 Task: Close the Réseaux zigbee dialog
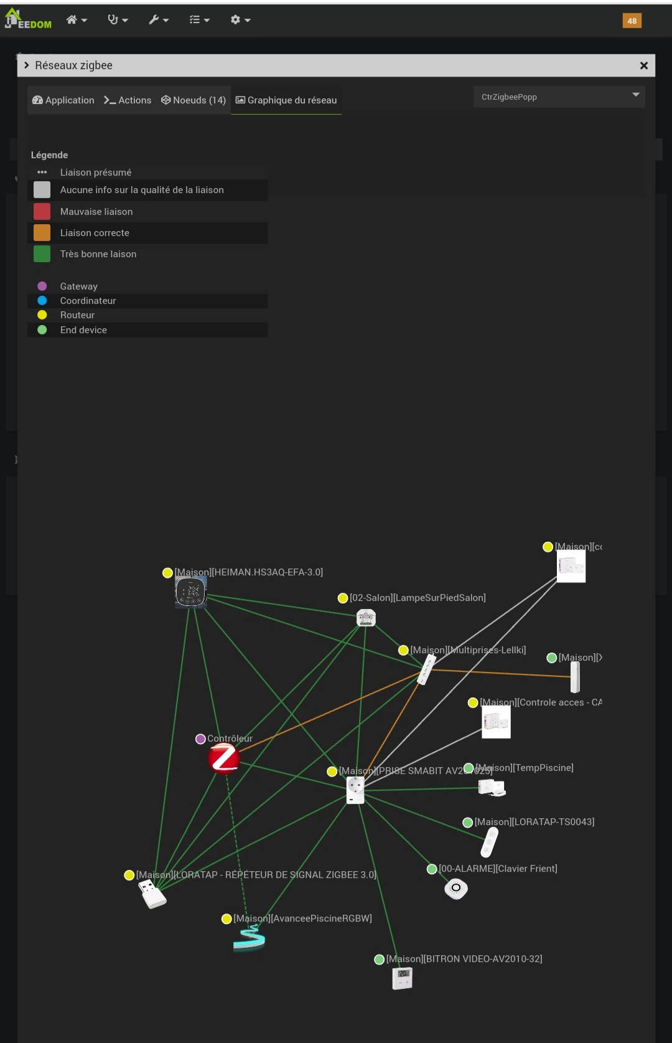click(644, 65)
